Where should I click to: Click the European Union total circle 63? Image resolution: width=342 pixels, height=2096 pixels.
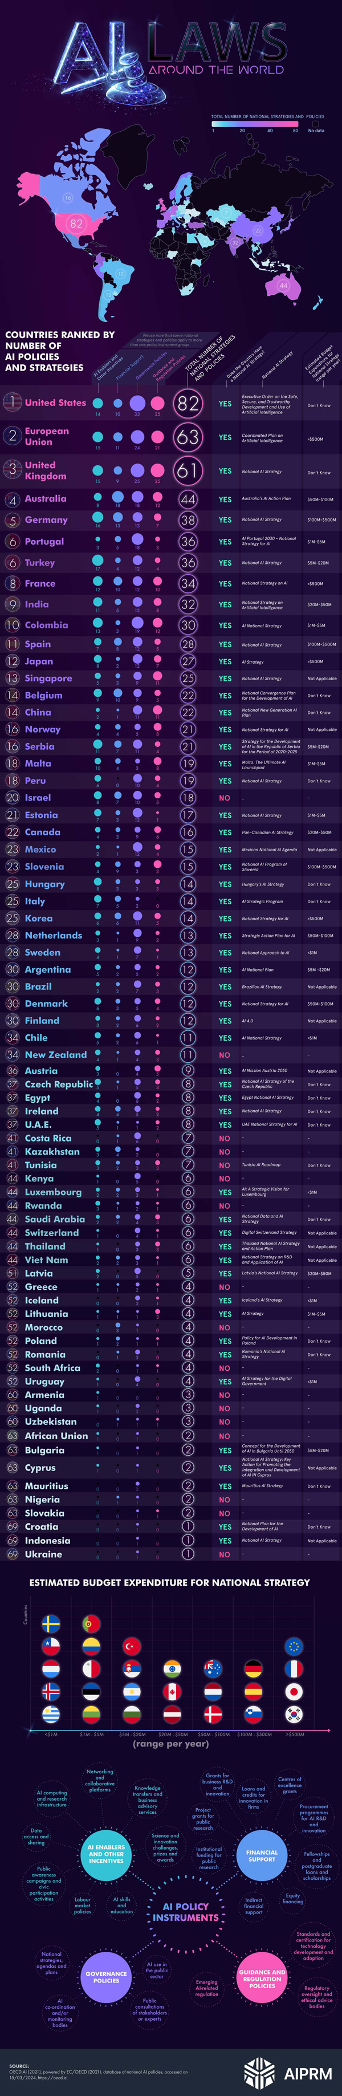coord(188,437)
